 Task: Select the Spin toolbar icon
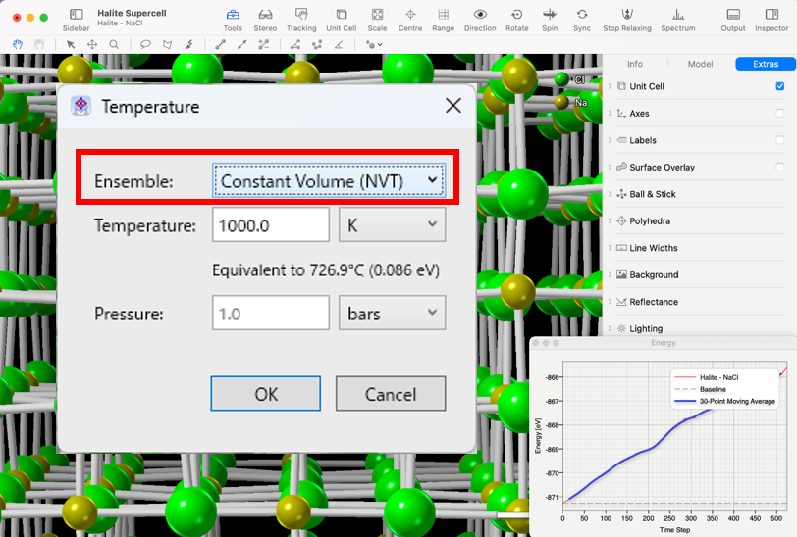point(550,15)
